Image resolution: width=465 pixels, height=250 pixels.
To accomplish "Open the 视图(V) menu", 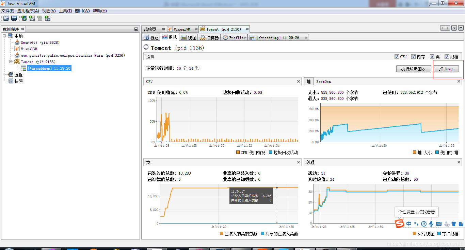I will pyautogui.click(x=49, y=11).
